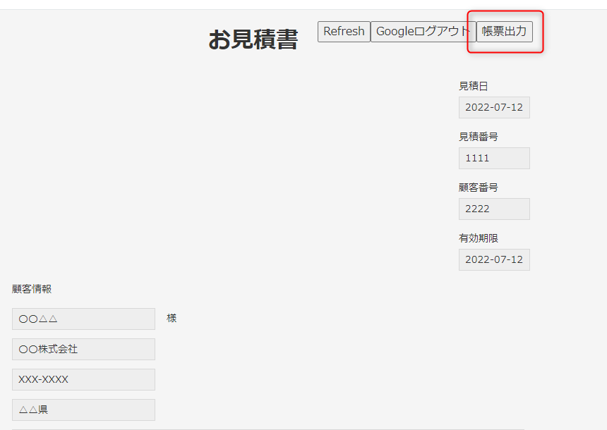
Task: Select the △△県 prefecture field
Action: click(83, 410)
